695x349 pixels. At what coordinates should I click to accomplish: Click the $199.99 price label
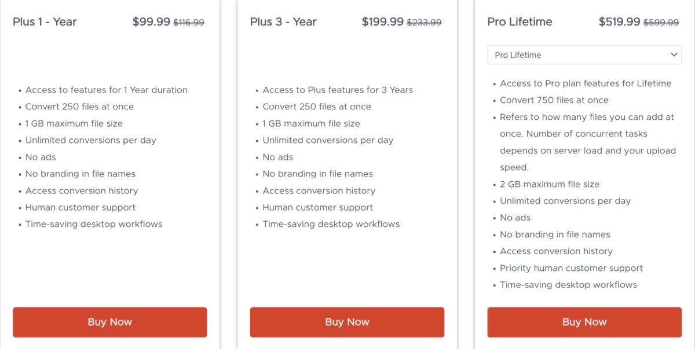[382, 21]
